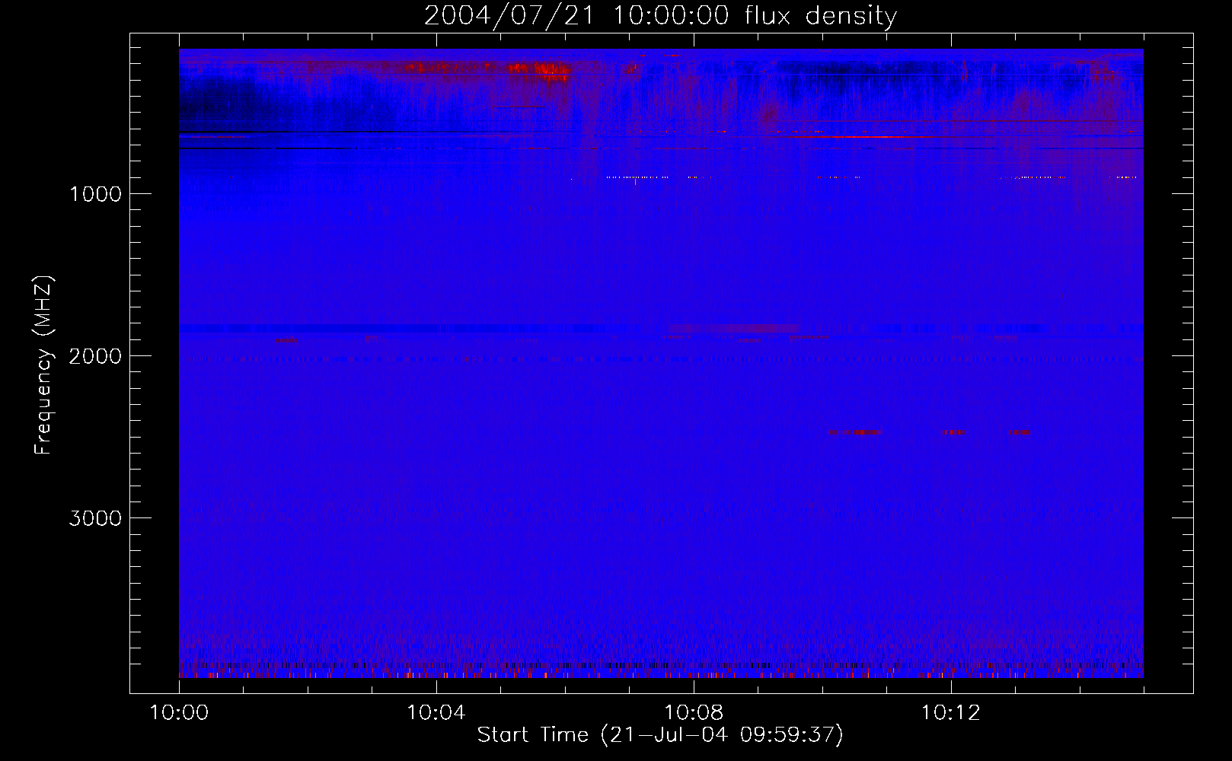Click the 'Start Time (21-Jul-04 09:59:37)' label
Screen dimensions: 1232x761
click(x=660, y=735)
